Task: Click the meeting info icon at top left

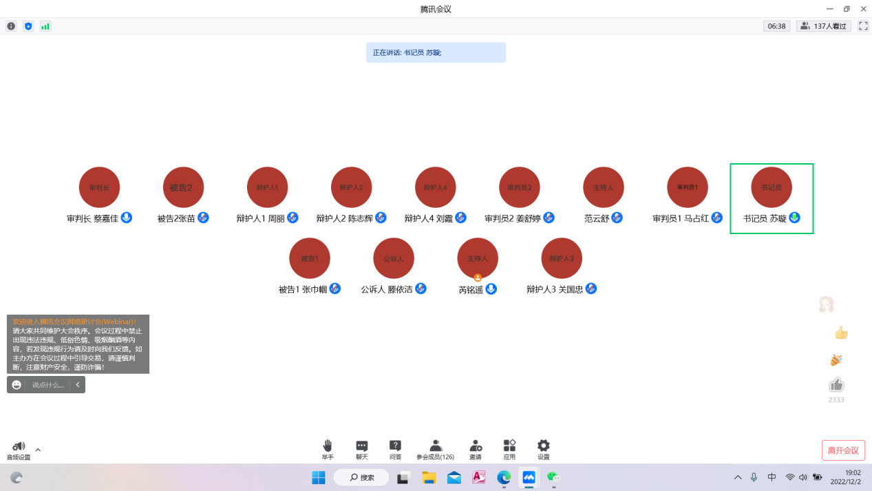Action: click(11, 26)
